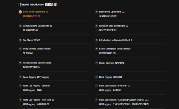Click the 10 badge beside Model Skinning

point(96,63)
